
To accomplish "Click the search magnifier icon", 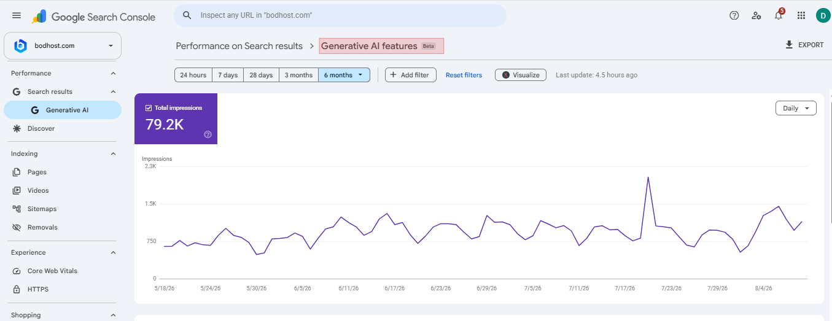I will coord(187,15).
